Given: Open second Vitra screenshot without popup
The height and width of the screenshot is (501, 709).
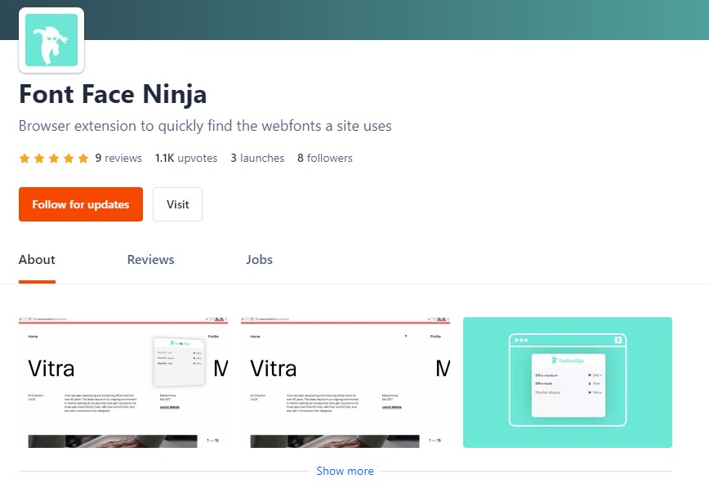Looking at the screenshot, I should coord(346,382).
